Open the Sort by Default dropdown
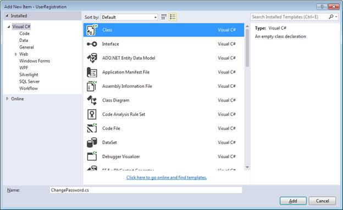343x210 pixels. pos(129,17)
